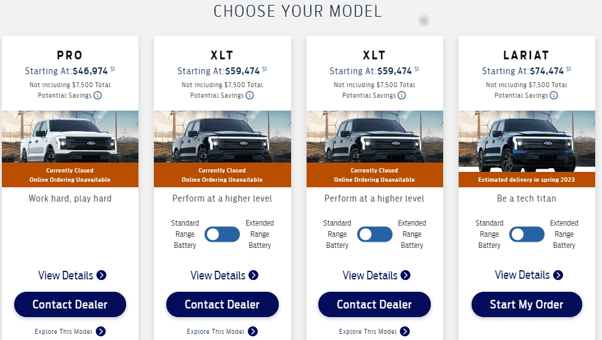Toggle the battery range switch on the left XLT card

pyautogui.click(x=223, y=234)
